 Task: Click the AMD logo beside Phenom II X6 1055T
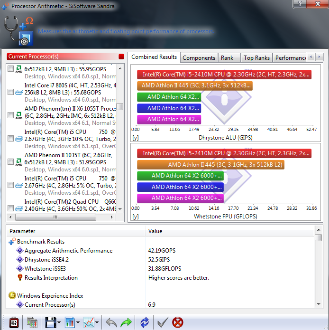tap(18, 115)
